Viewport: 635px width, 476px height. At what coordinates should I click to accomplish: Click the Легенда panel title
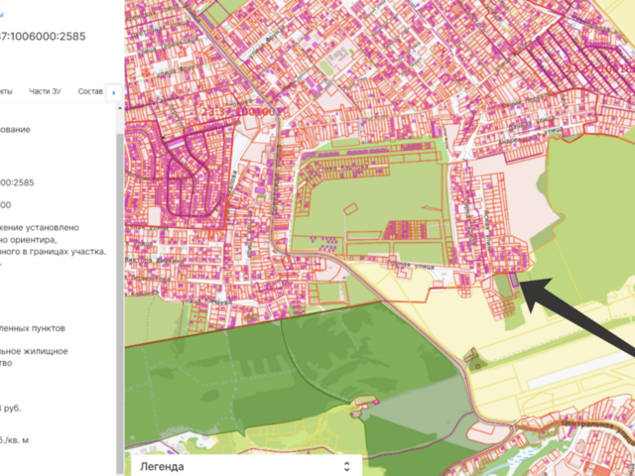tap(162, 465)
